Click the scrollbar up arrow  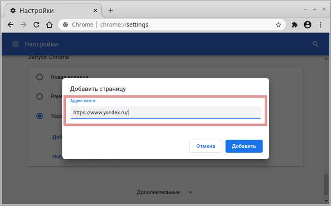[x=326, y=59]
